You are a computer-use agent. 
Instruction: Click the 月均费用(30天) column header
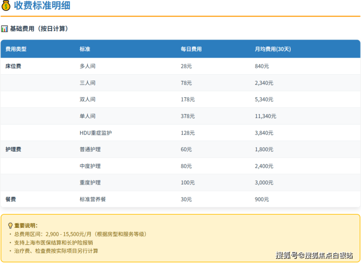pos(273,49)
